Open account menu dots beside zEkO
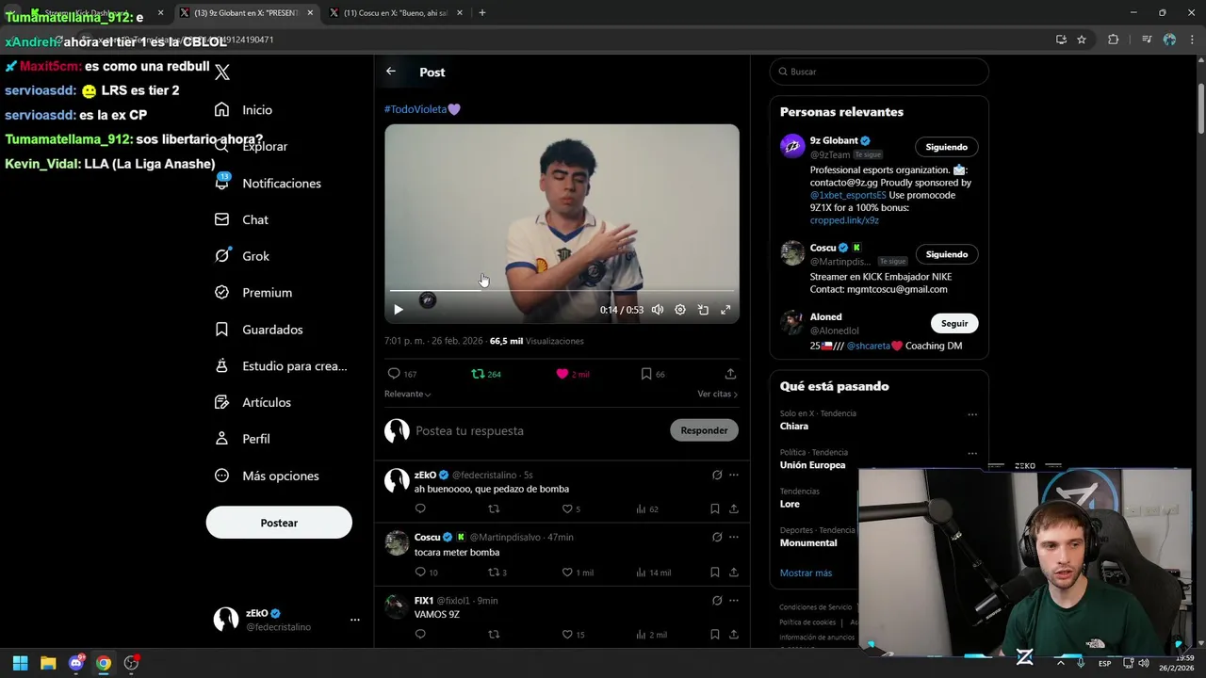 pyautogui.click(x=355, y=620)
